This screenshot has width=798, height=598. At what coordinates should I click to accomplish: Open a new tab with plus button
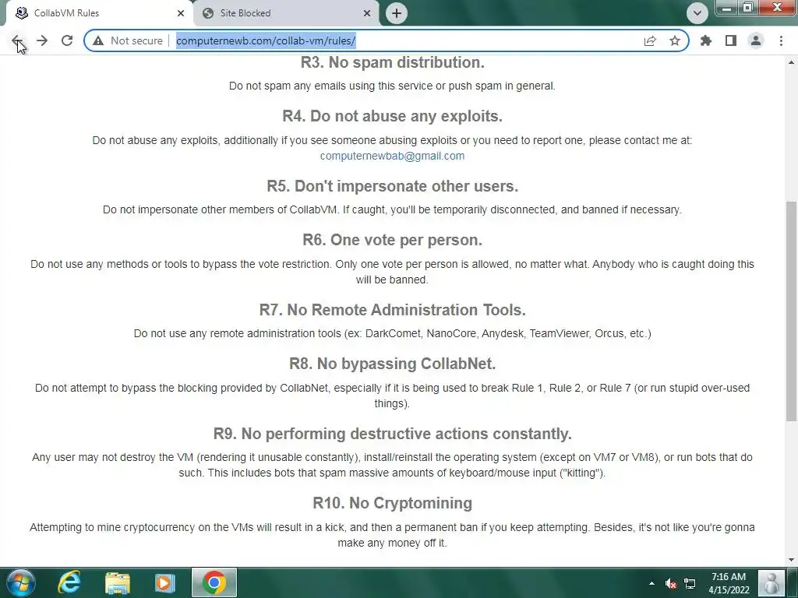(397, 13)
